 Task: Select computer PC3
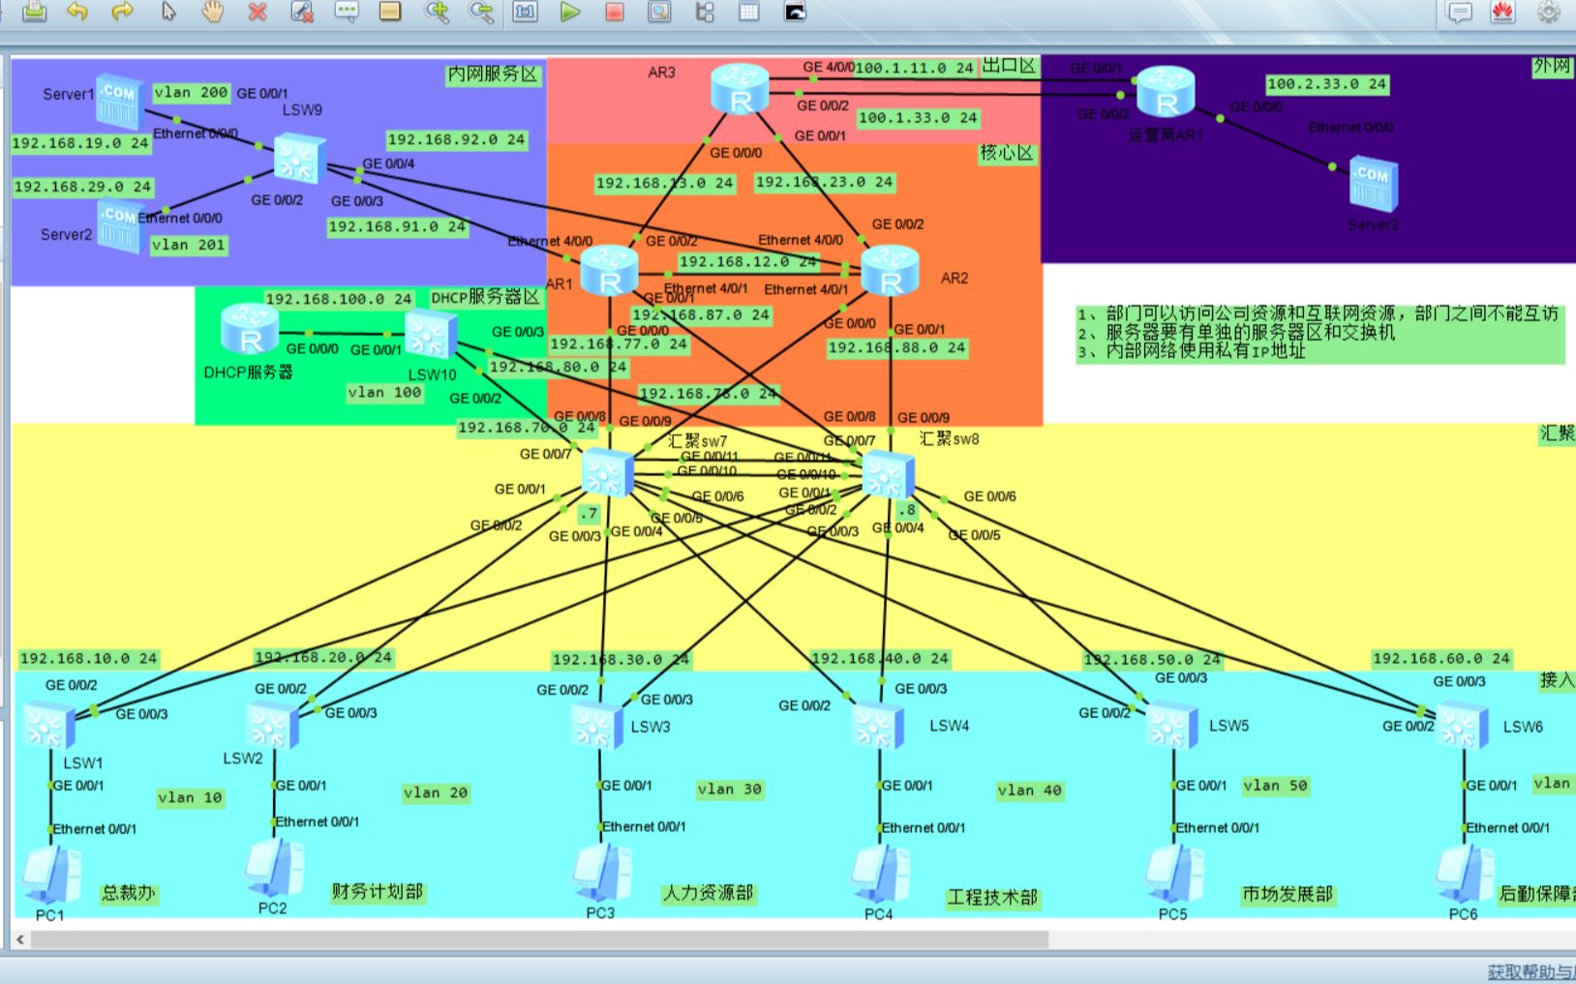602,874
